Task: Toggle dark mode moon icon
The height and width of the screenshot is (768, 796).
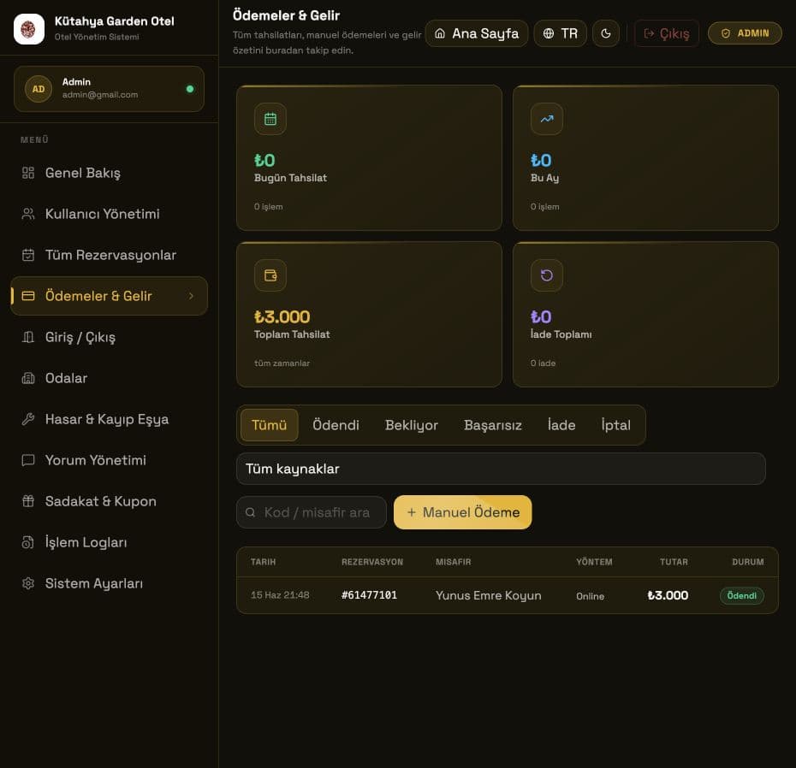Action: pos(606,33)
